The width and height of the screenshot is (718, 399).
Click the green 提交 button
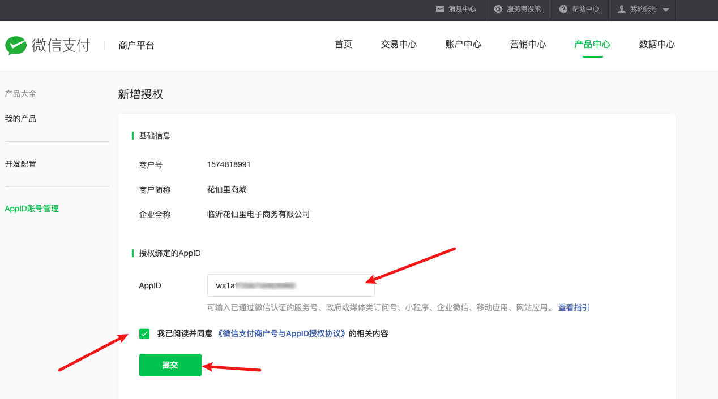[x=170, y=365]
